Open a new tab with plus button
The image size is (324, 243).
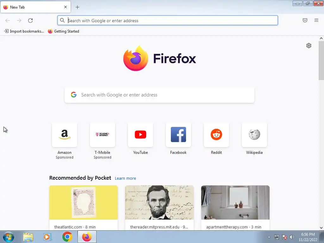pyautogui.click(x=77, y=7)
